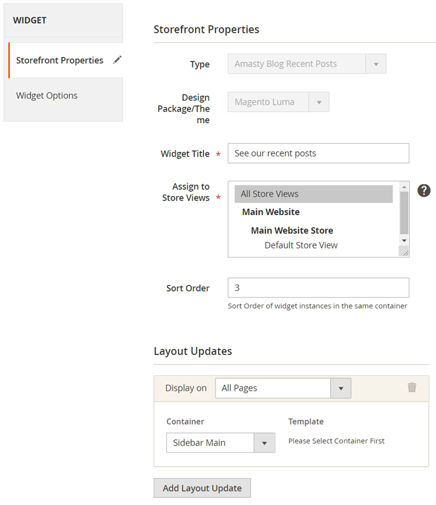Image resolution: width=436 pixels, height=505 pixels.
Task: Open the Widget Options tab
Action: point(47,96)
